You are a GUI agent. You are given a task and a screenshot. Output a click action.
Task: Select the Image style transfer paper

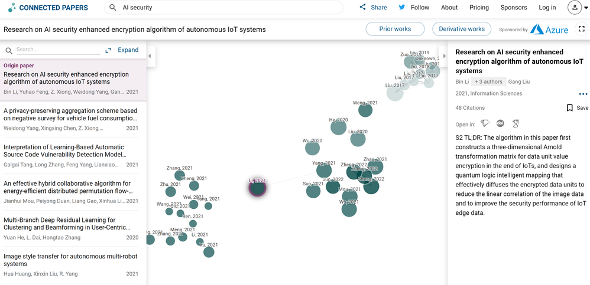[x=71, y=265]
